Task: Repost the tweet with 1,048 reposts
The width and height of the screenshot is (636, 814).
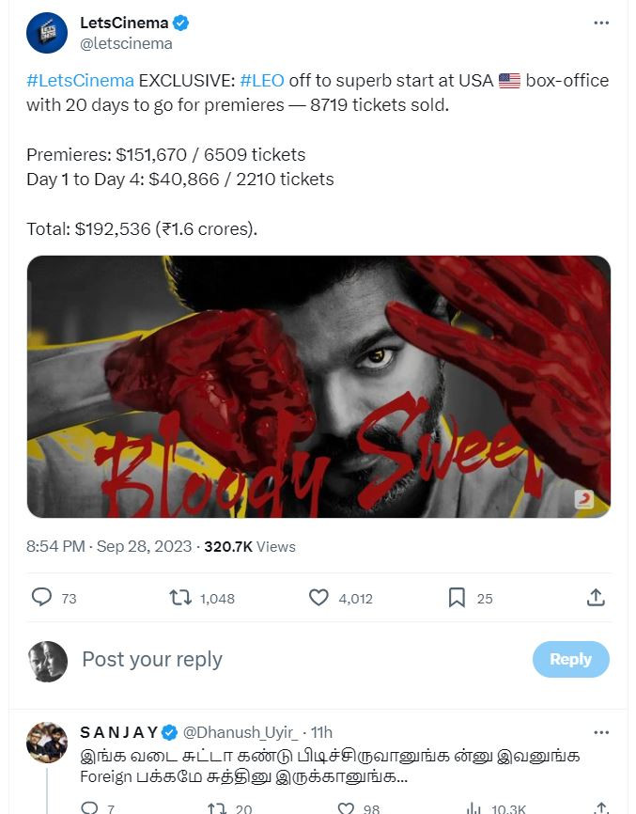Action: pos(179,597)
